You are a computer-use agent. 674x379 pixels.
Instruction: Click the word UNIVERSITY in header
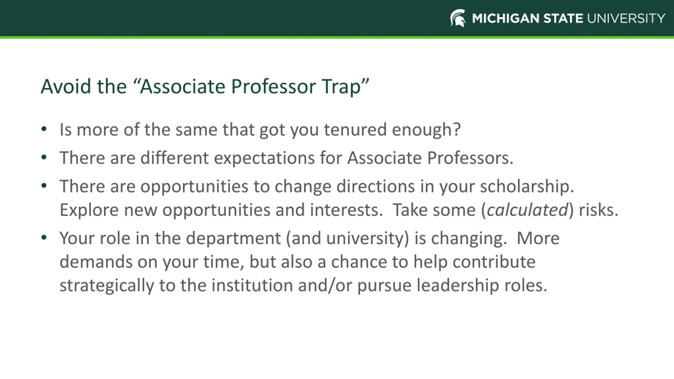pyautogui.click(x=626, y=19)
